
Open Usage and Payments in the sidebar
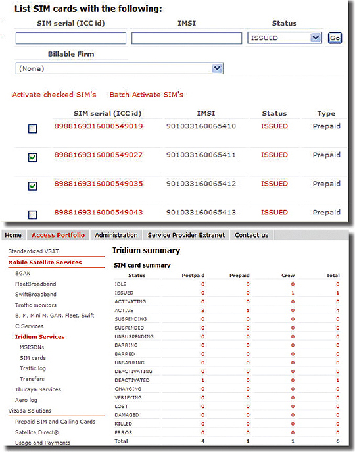(x=43, y=443)
